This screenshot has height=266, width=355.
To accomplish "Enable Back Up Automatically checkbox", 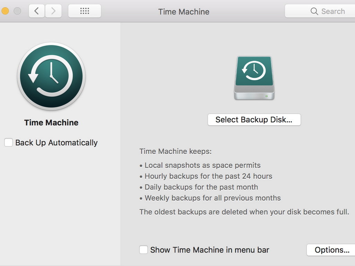I will [8, 142].
